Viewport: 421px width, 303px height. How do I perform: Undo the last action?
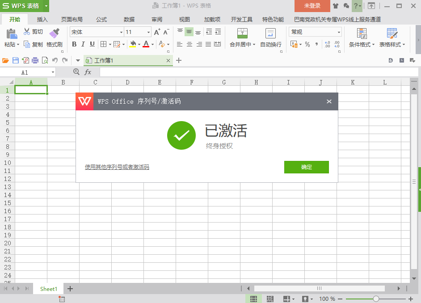(x=55, y=60)
